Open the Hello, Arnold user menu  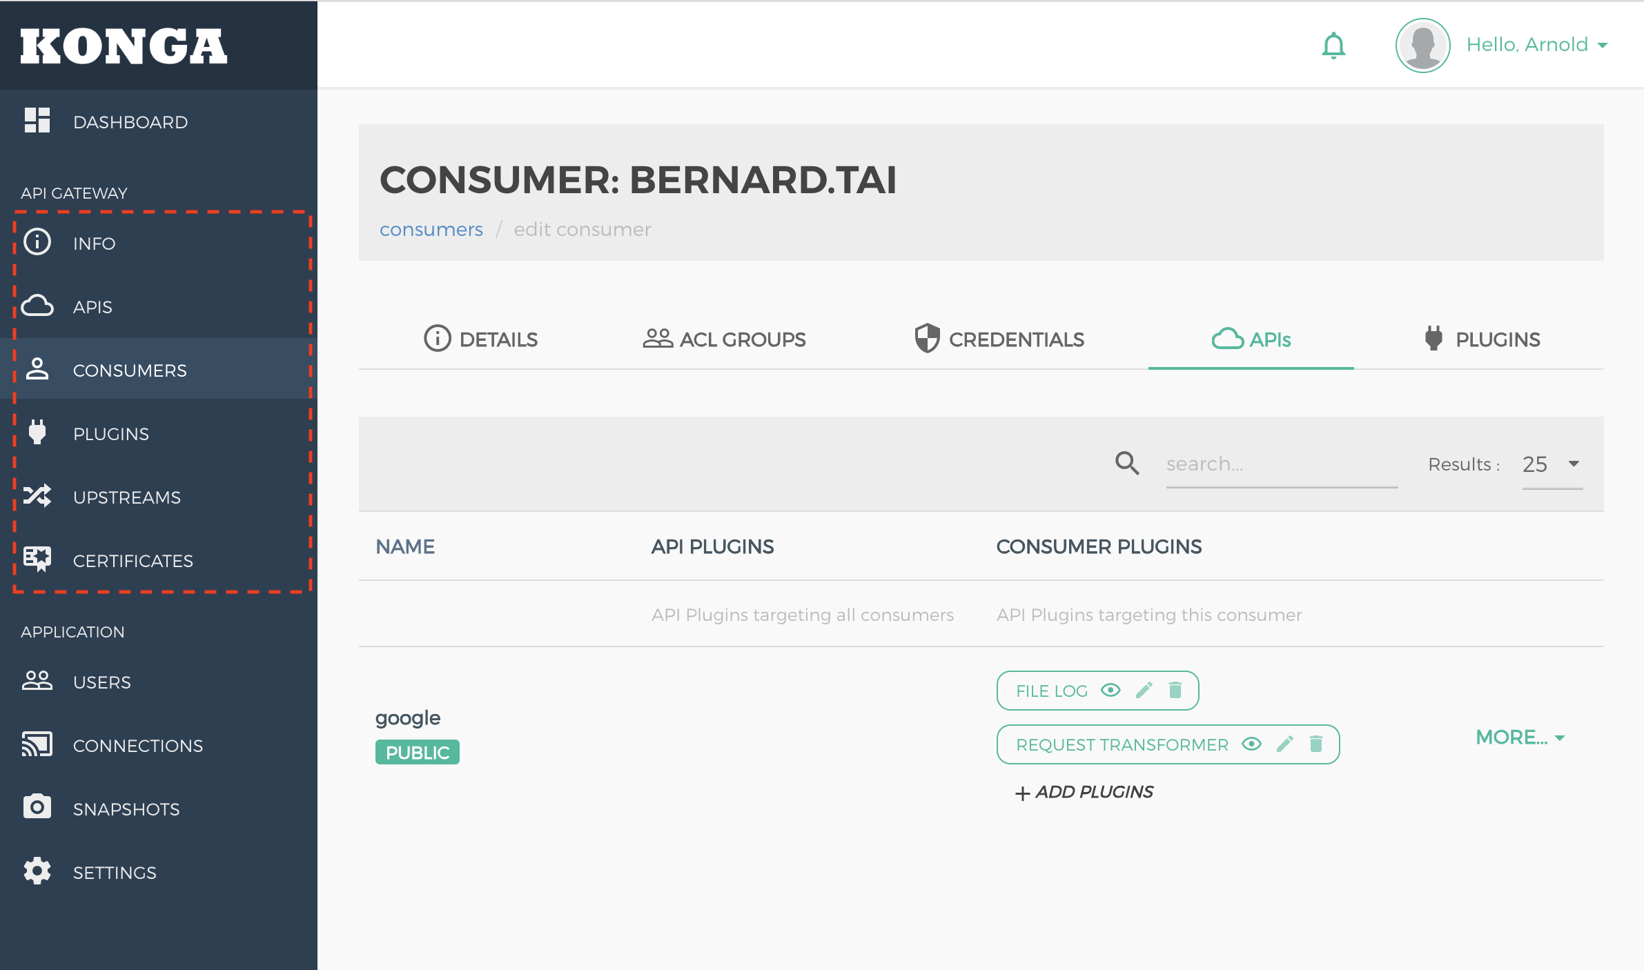tap(1537, 45)
